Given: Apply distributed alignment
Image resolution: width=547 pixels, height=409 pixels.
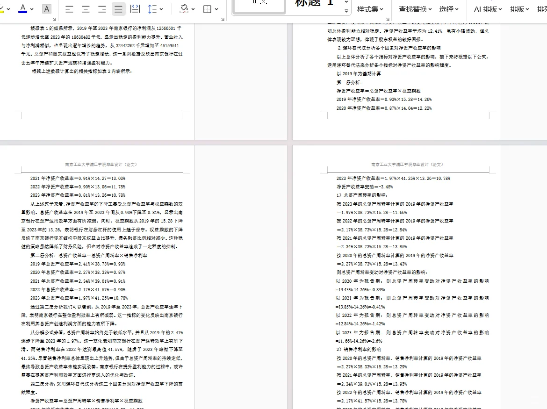Looking at the screenshot, I should click(135, 9).
